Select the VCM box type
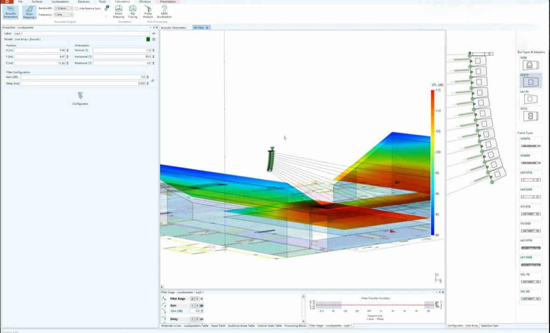550x333 pixels. pos(530,66)
